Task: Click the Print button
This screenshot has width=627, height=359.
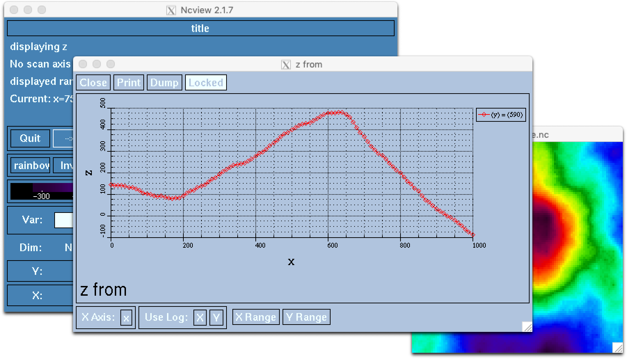Action: click(129, 82)
